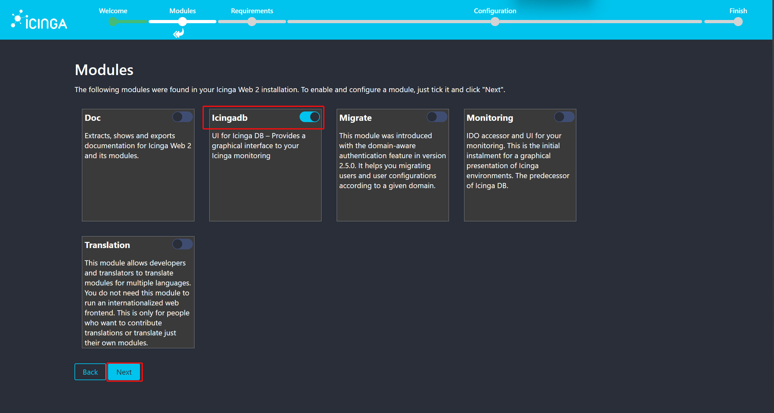This screenshot has height=413, width=774.
Task: Select the Welcome step label
Action: 113,11
